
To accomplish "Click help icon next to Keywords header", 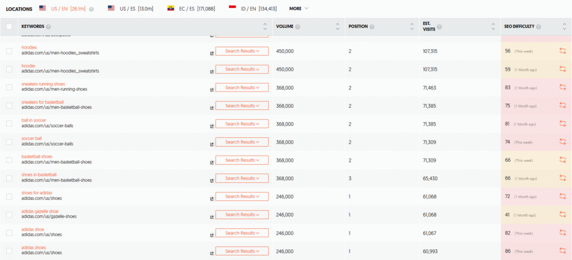I will tap(49, 27).
